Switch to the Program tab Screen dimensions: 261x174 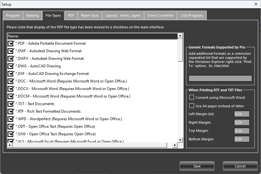[13, 15]
